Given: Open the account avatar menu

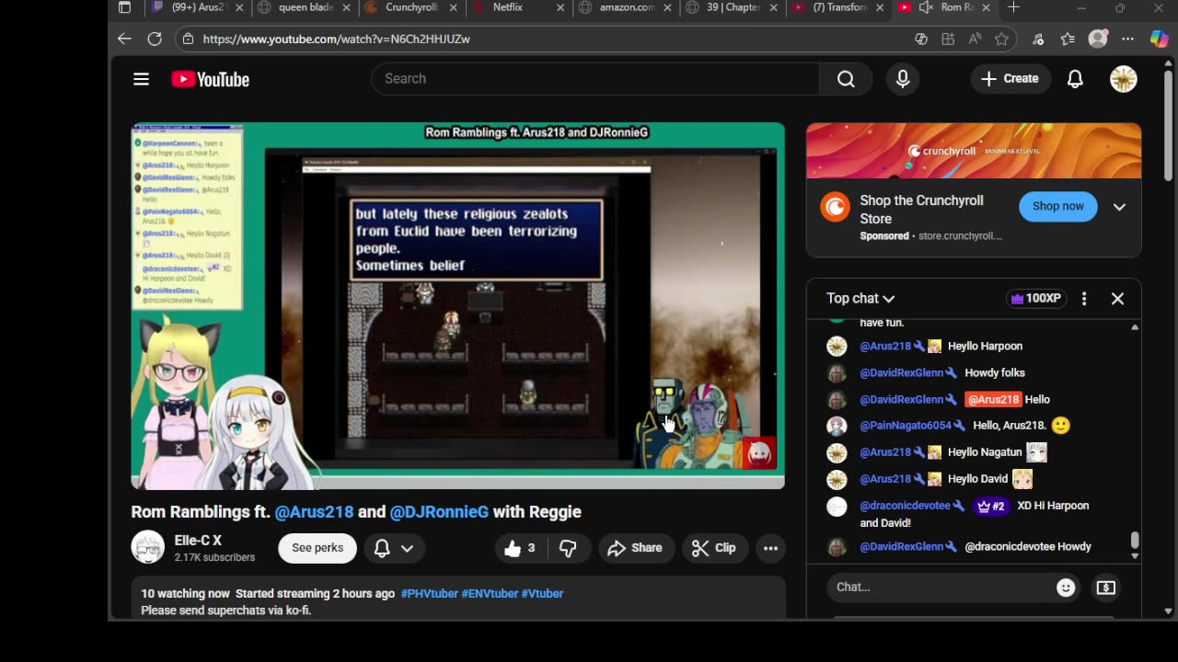Looking at the screenshot, I should [x=1124, y=79].
